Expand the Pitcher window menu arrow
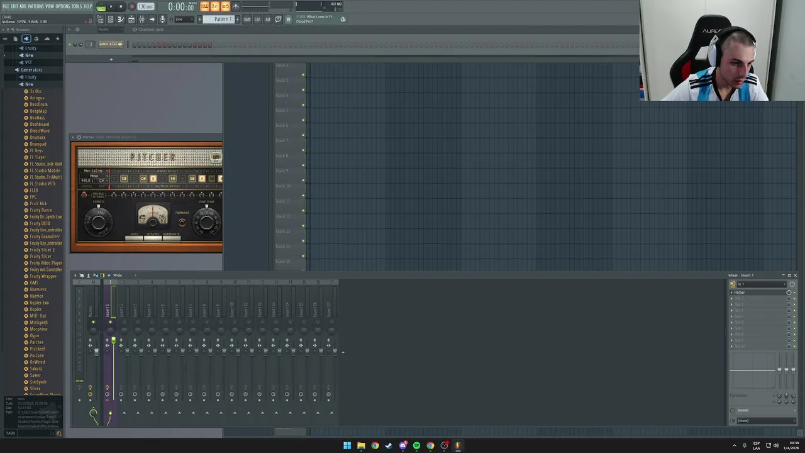Screen dimensions: 805x453 [73, 137]
